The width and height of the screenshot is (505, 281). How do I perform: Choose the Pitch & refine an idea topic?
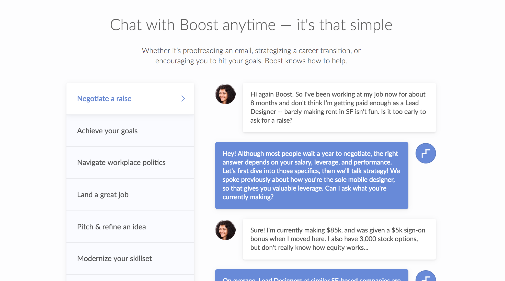(111, 227)
